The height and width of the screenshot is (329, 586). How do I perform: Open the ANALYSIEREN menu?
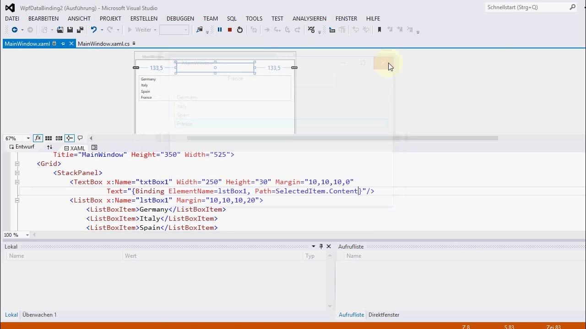pos(309,19)
